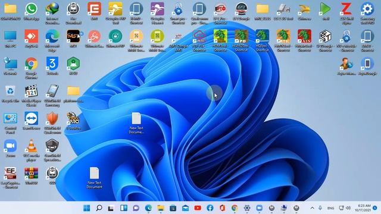
Task: Open the red AIN dragon tool shortcut
Action: click(x=304, y=36)
